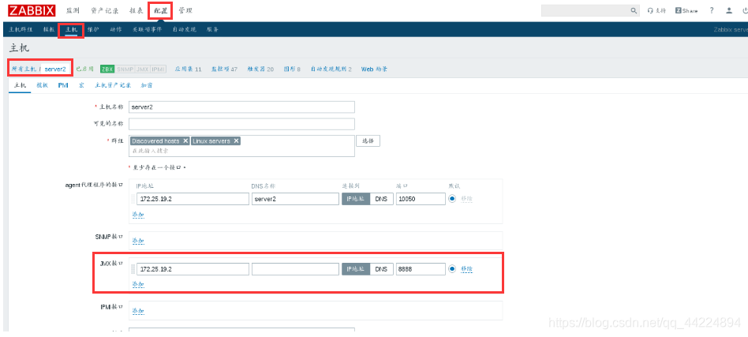Viewport: 748px width, 337px height.
Task: Open the 监测 top menu
Action: click(x=73, y=10)
